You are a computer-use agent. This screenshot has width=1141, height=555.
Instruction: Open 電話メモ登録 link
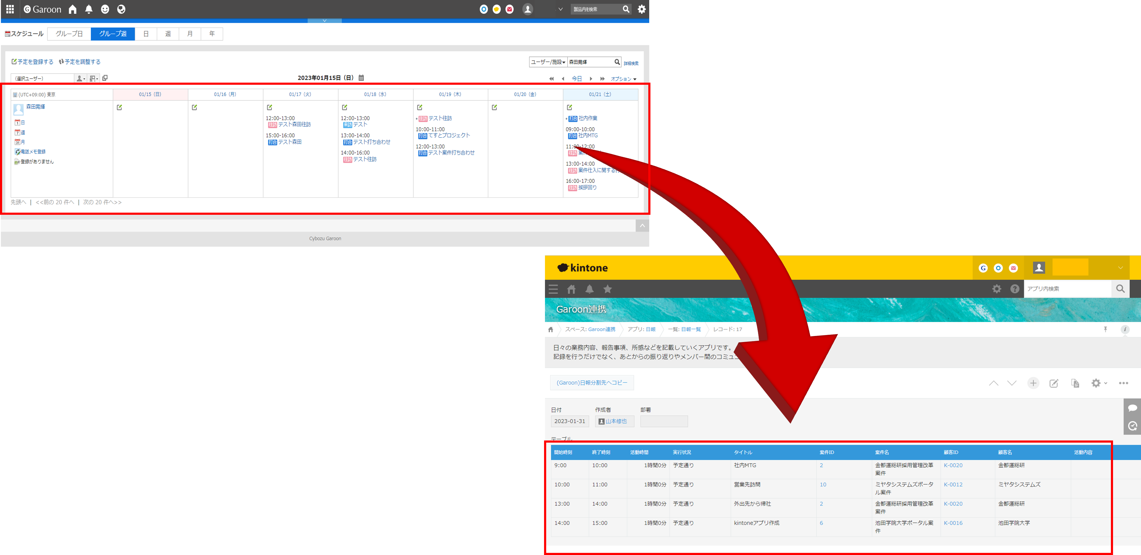[33, 152]
